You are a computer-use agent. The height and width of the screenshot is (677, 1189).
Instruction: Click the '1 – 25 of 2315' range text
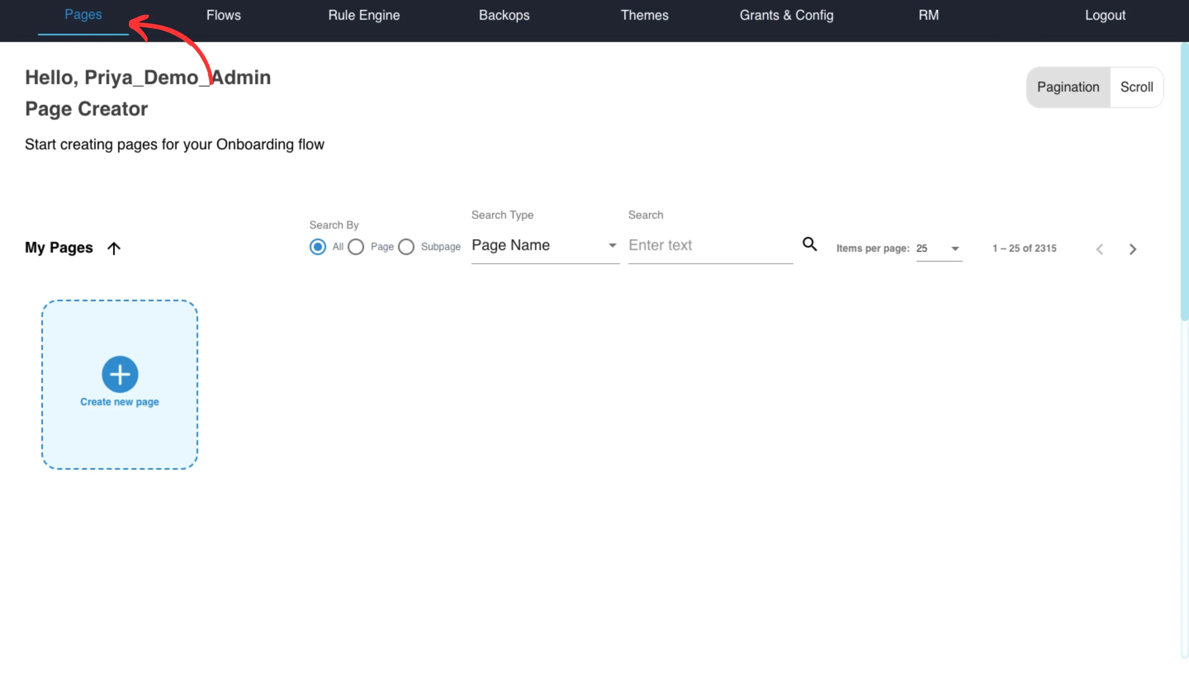(1024, 249)
